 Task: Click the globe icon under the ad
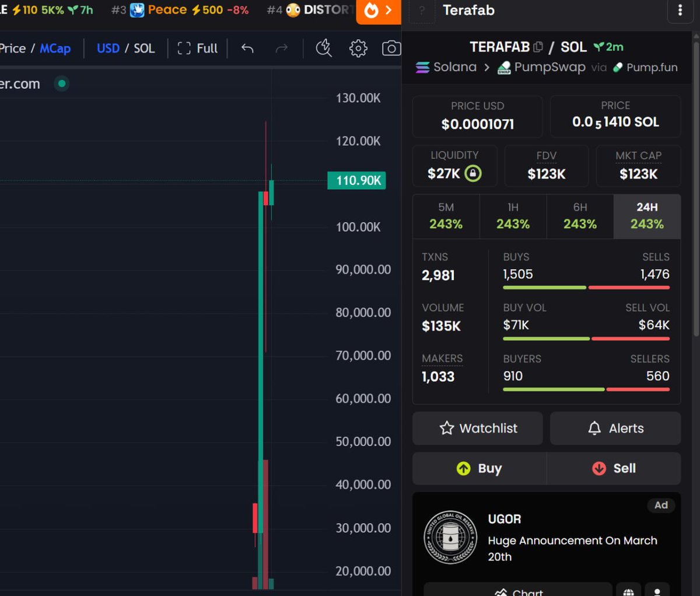pos(628,591)
